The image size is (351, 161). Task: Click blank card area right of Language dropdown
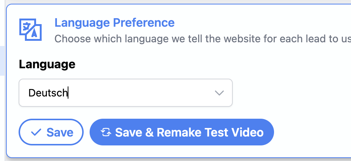[291, 93]
